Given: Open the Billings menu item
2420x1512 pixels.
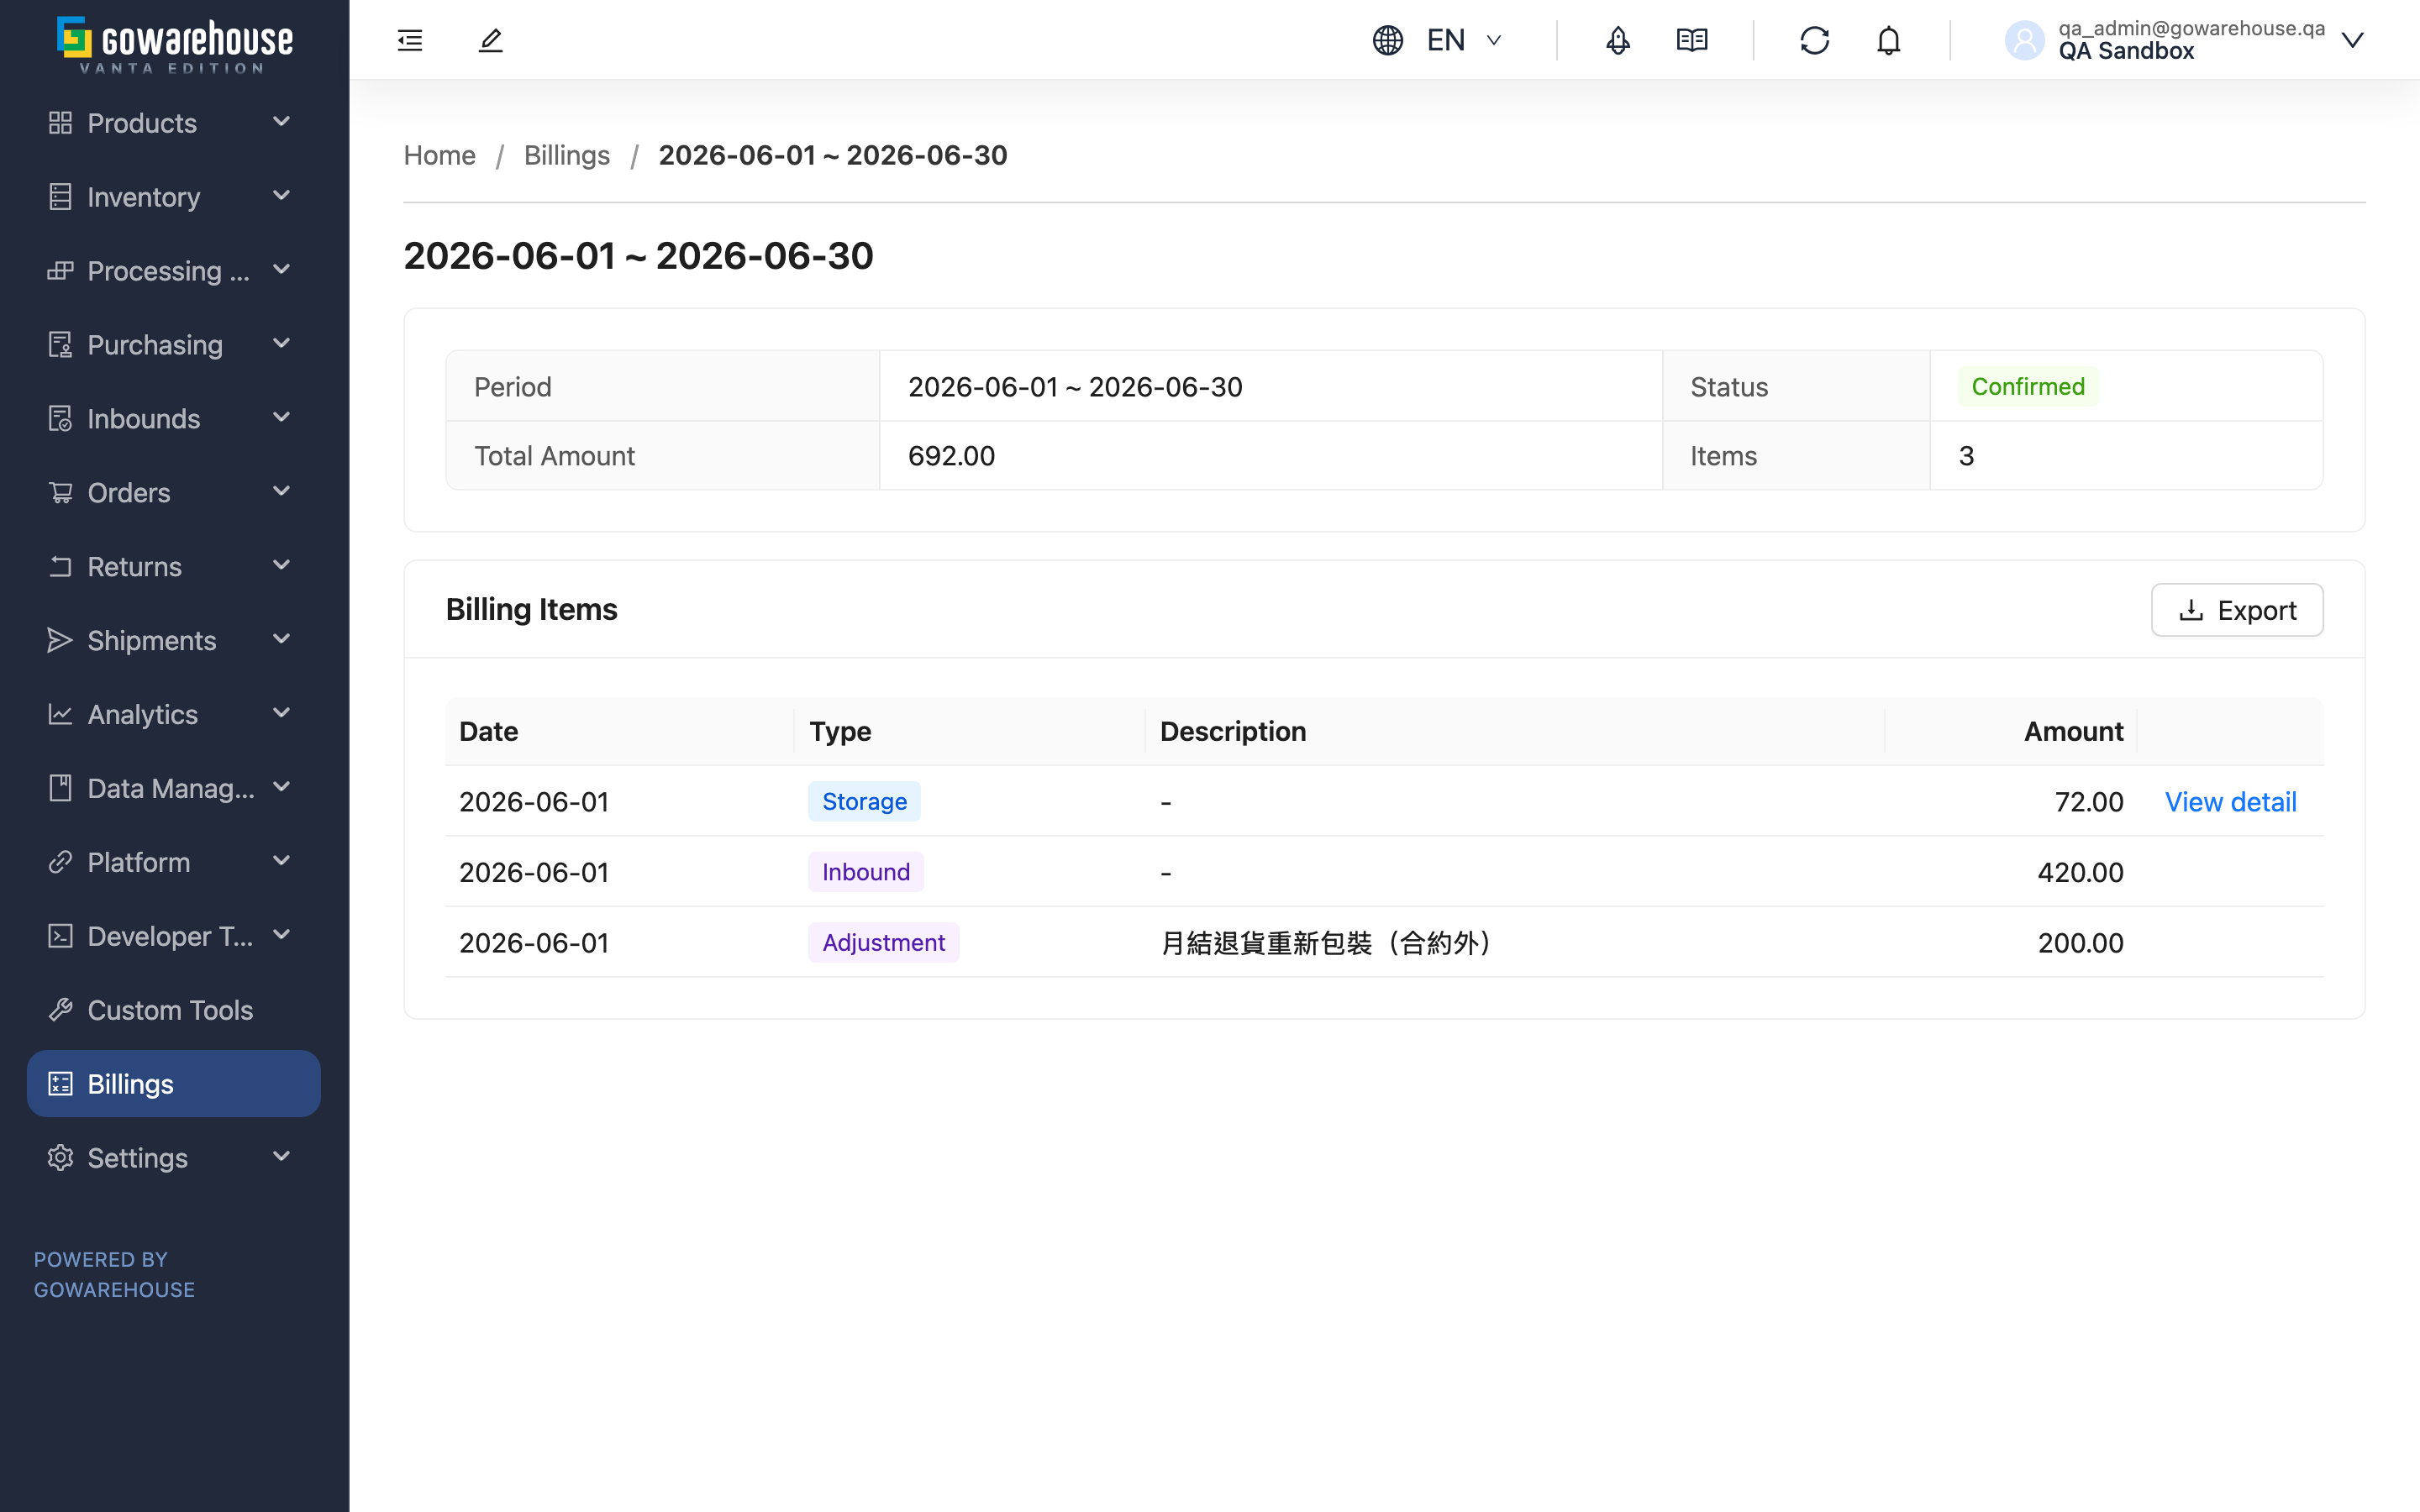Looking at the screenshot, I should 174,1084.
